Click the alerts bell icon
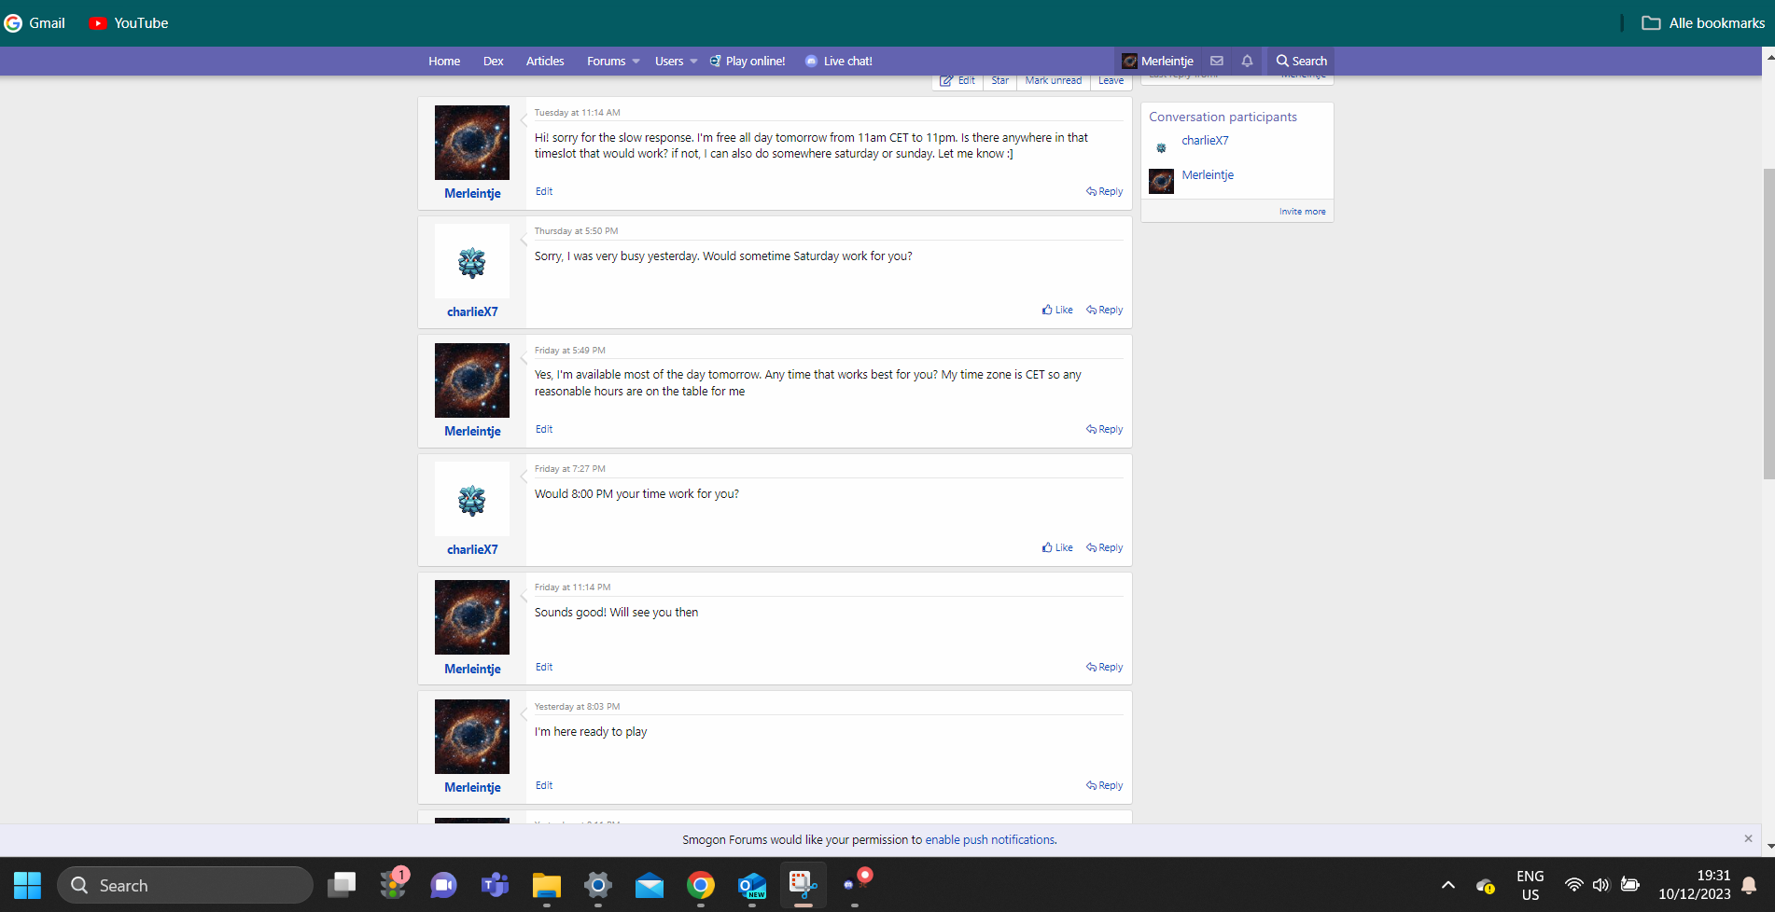The height and width of the screenshot is (912, 1775). point(1247,61)
